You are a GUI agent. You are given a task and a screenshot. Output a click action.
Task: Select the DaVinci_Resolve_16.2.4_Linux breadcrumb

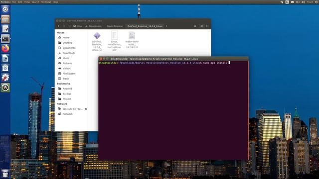click(x=145, y=26)
